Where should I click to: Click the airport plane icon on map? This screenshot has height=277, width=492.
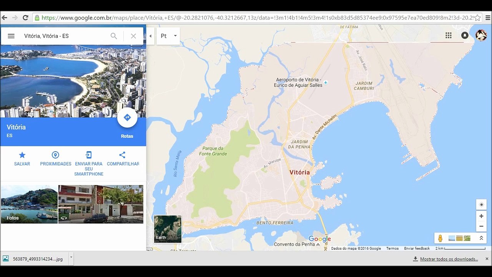[x=326, y=83]
